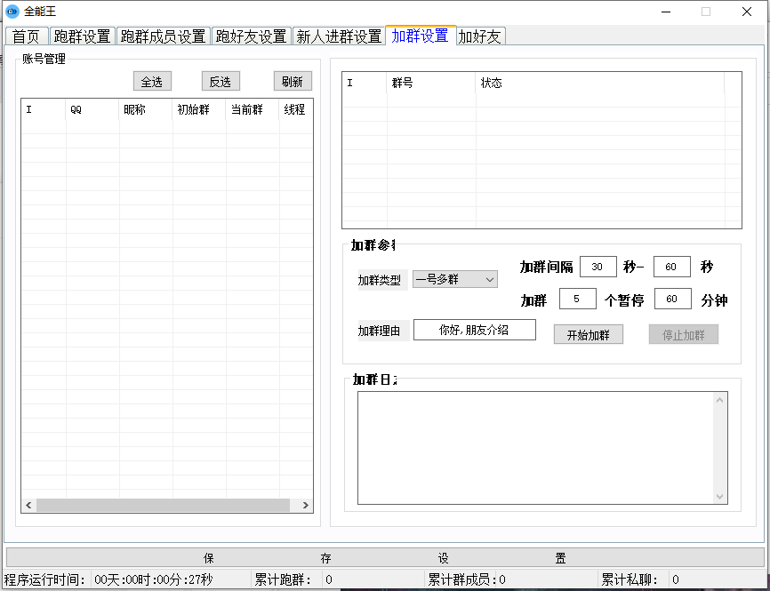
Task: Click inside the 加群日志 log text area
Action: [535, 448]
